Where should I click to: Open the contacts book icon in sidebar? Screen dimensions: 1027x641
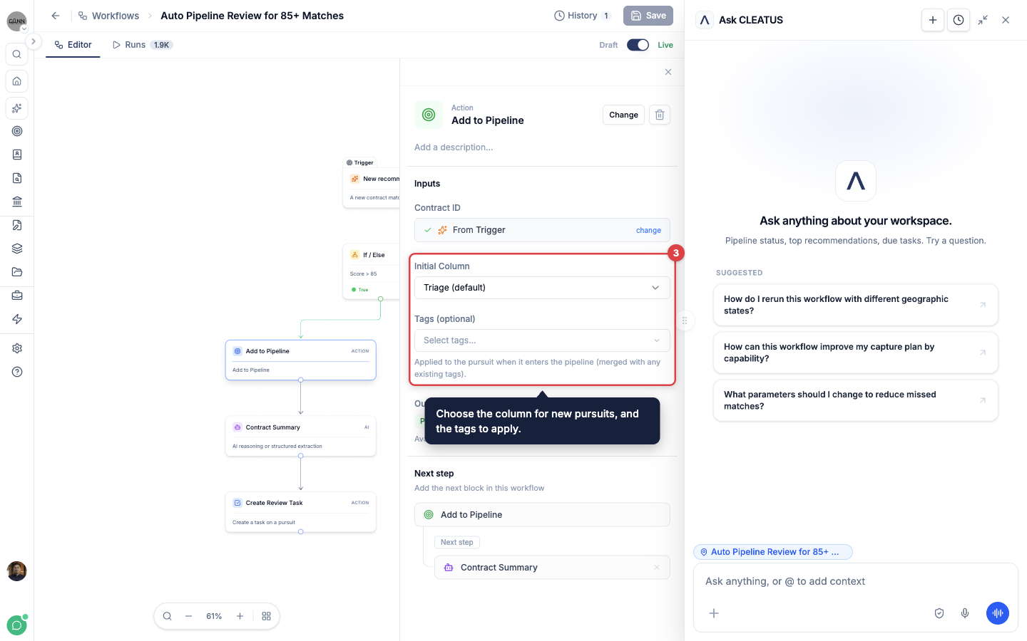point(17,155)
